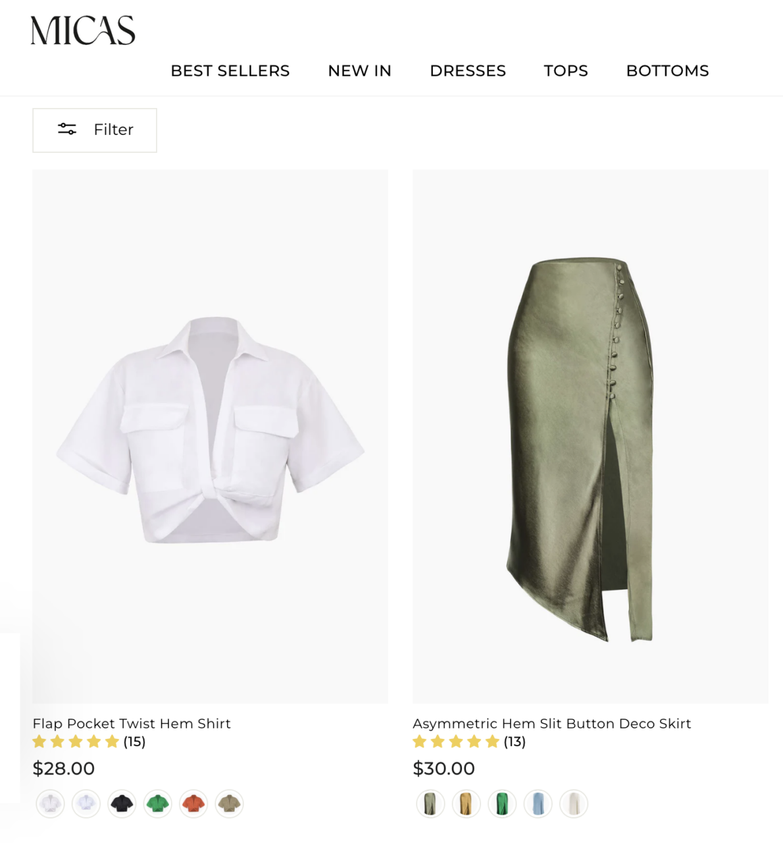
Task: Select the olive skirt color swatch
Action: [430, 803]
